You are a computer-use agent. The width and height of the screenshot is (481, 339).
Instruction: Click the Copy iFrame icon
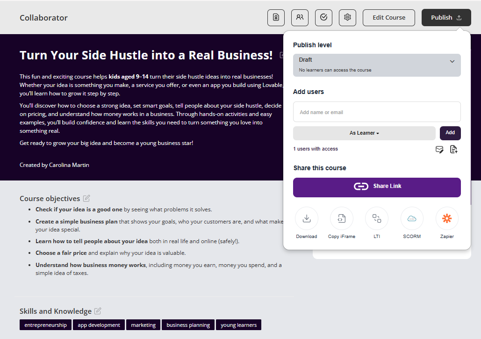pyautogui.click(x=342, y=219)
